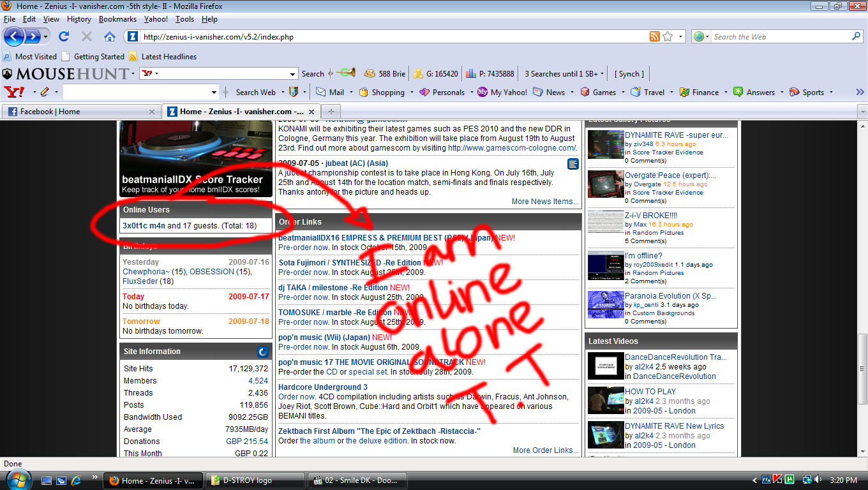Open the Bookmarks menu

[x=117, y=19]
